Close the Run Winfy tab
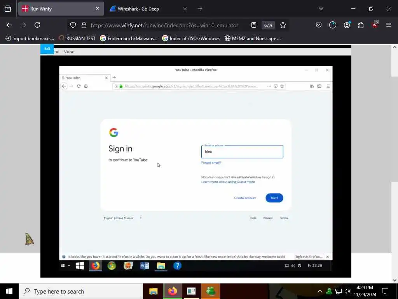 tap(98, 9)
